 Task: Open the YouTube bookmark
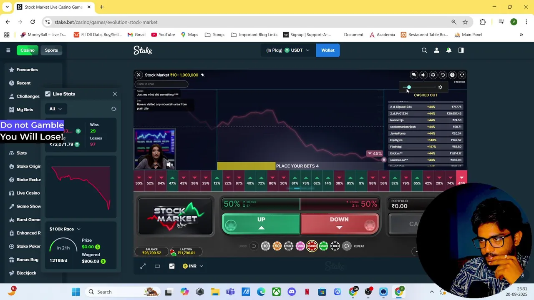point(163,35)
